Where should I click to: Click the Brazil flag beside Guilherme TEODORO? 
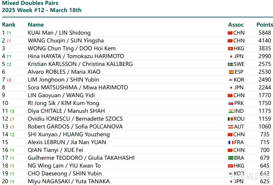point(231,158)
